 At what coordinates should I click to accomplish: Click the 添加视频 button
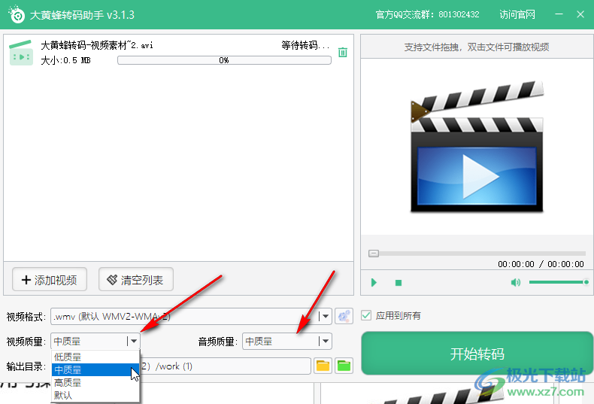point(50,280)
